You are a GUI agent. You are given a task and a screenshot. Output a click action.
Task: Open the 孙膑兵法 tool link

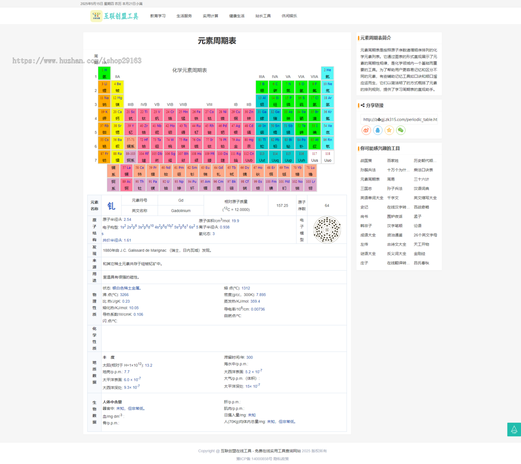(368, 170)
